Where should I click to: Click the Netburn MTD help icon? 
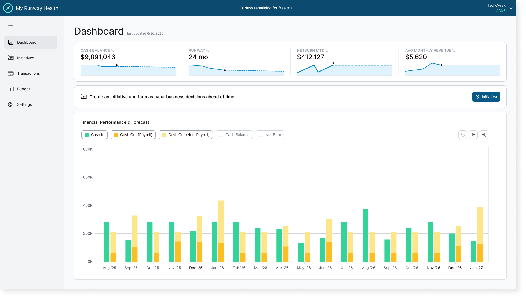(x=327, y=50)
